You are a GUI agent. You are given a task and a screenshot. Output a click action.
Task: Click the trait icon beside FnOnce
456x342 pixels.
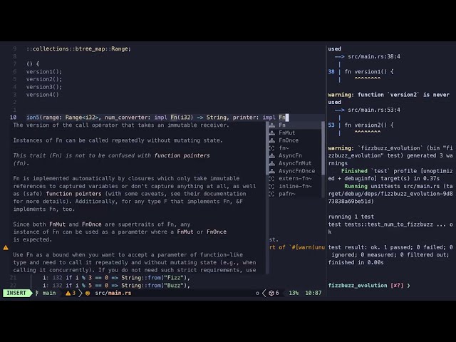click(x=272, y=140)
